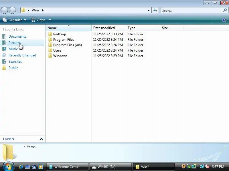Viewport: 229px width, 171px height.
Task: Click the Refresh button next to address bar
Action: 155,10
